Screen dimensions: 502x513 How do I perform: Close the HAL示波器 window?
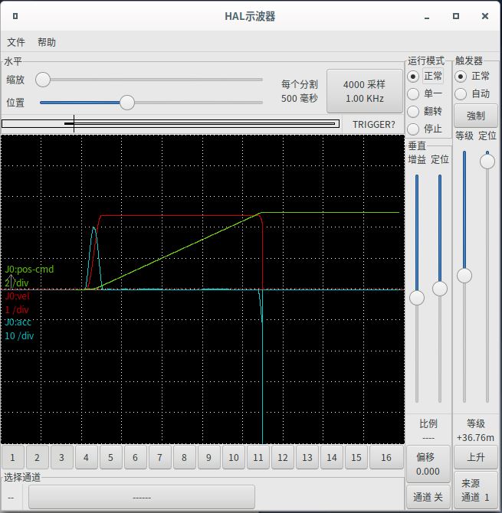click(x=485, y=16)
